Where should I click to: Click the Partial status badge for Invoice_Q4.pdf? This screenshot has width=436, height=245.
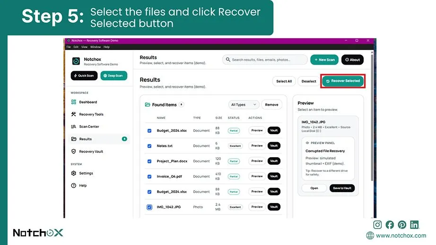(x=234, y=177)
